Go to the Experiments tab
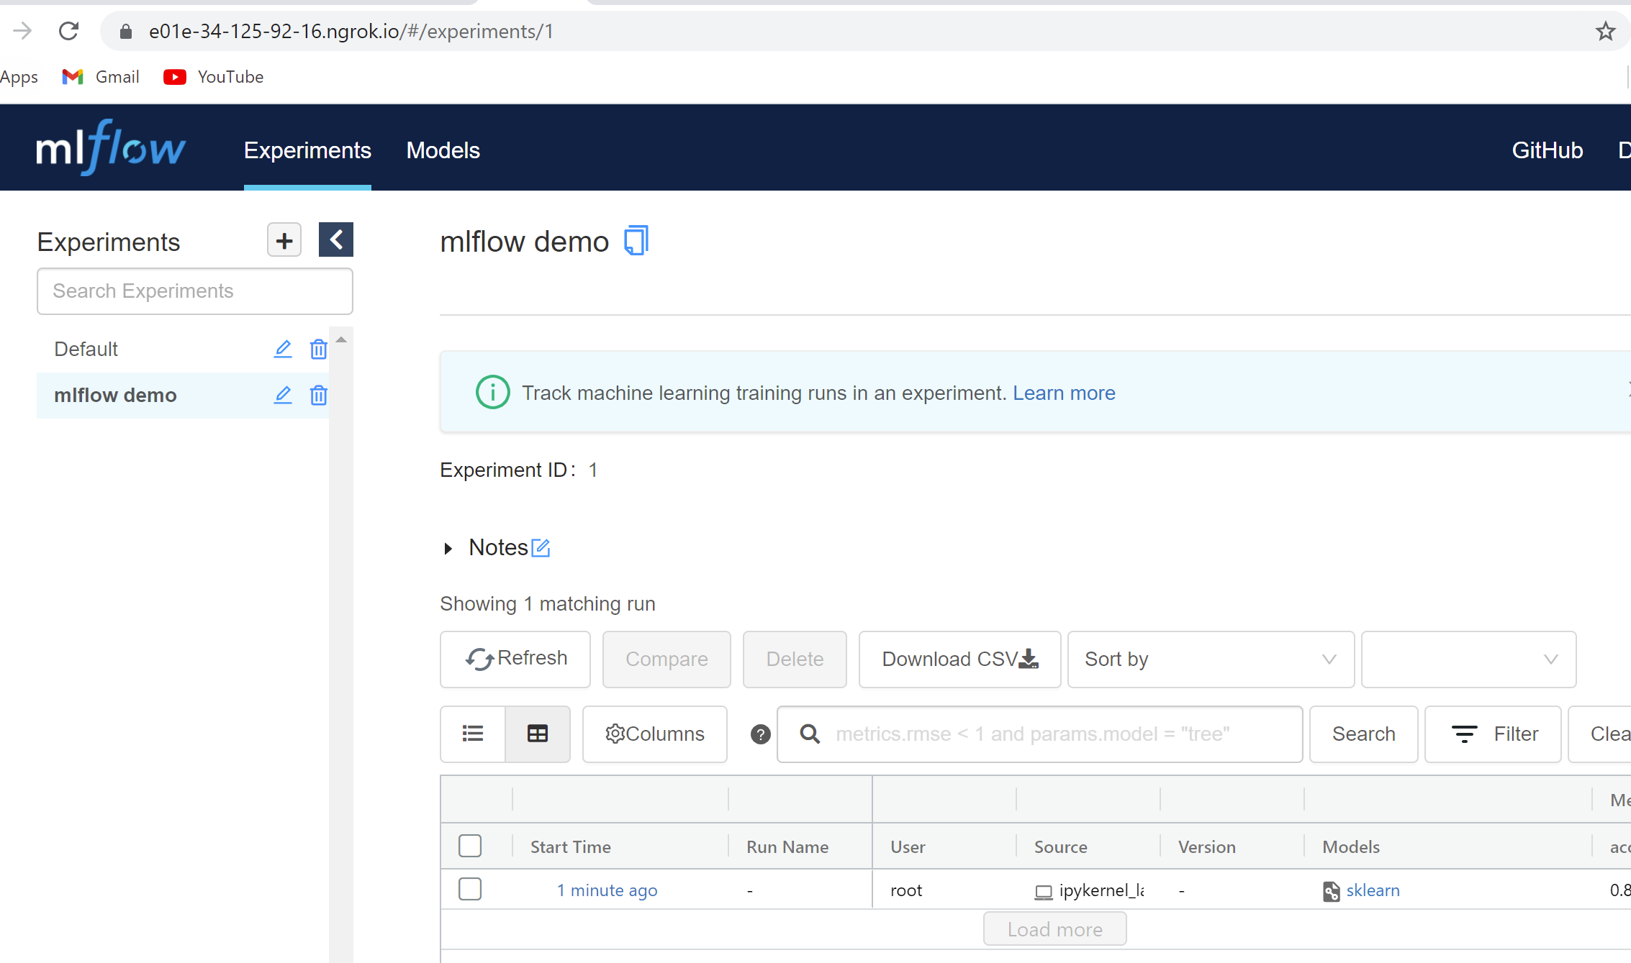 [x=307, y=150]
